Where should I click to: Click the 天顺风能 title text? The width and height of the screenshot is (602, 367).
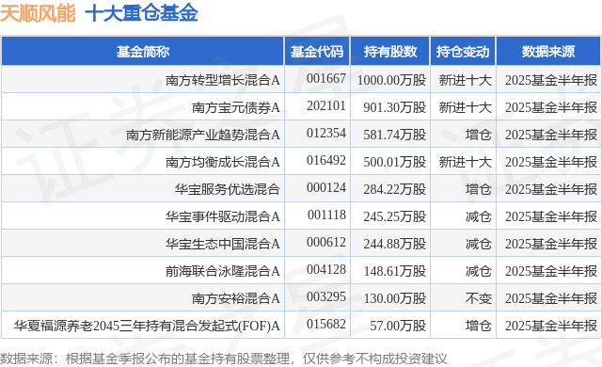click(38, 13)
